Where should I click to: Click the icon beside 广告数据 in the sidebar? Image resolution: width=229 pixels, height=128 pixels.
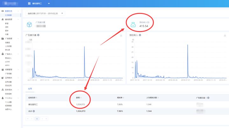[3, 39]
